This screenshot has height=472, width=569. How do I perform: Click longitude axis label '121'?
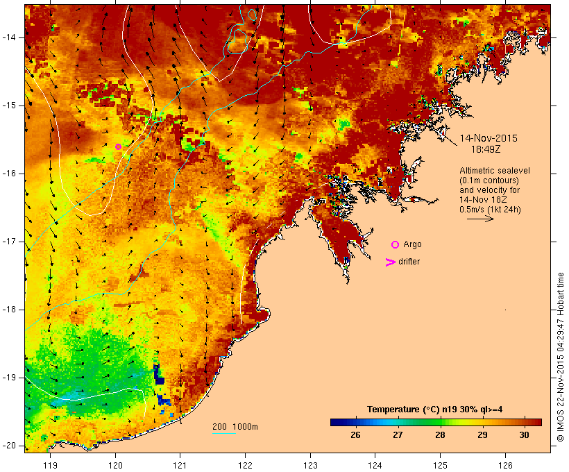[180, 465]
